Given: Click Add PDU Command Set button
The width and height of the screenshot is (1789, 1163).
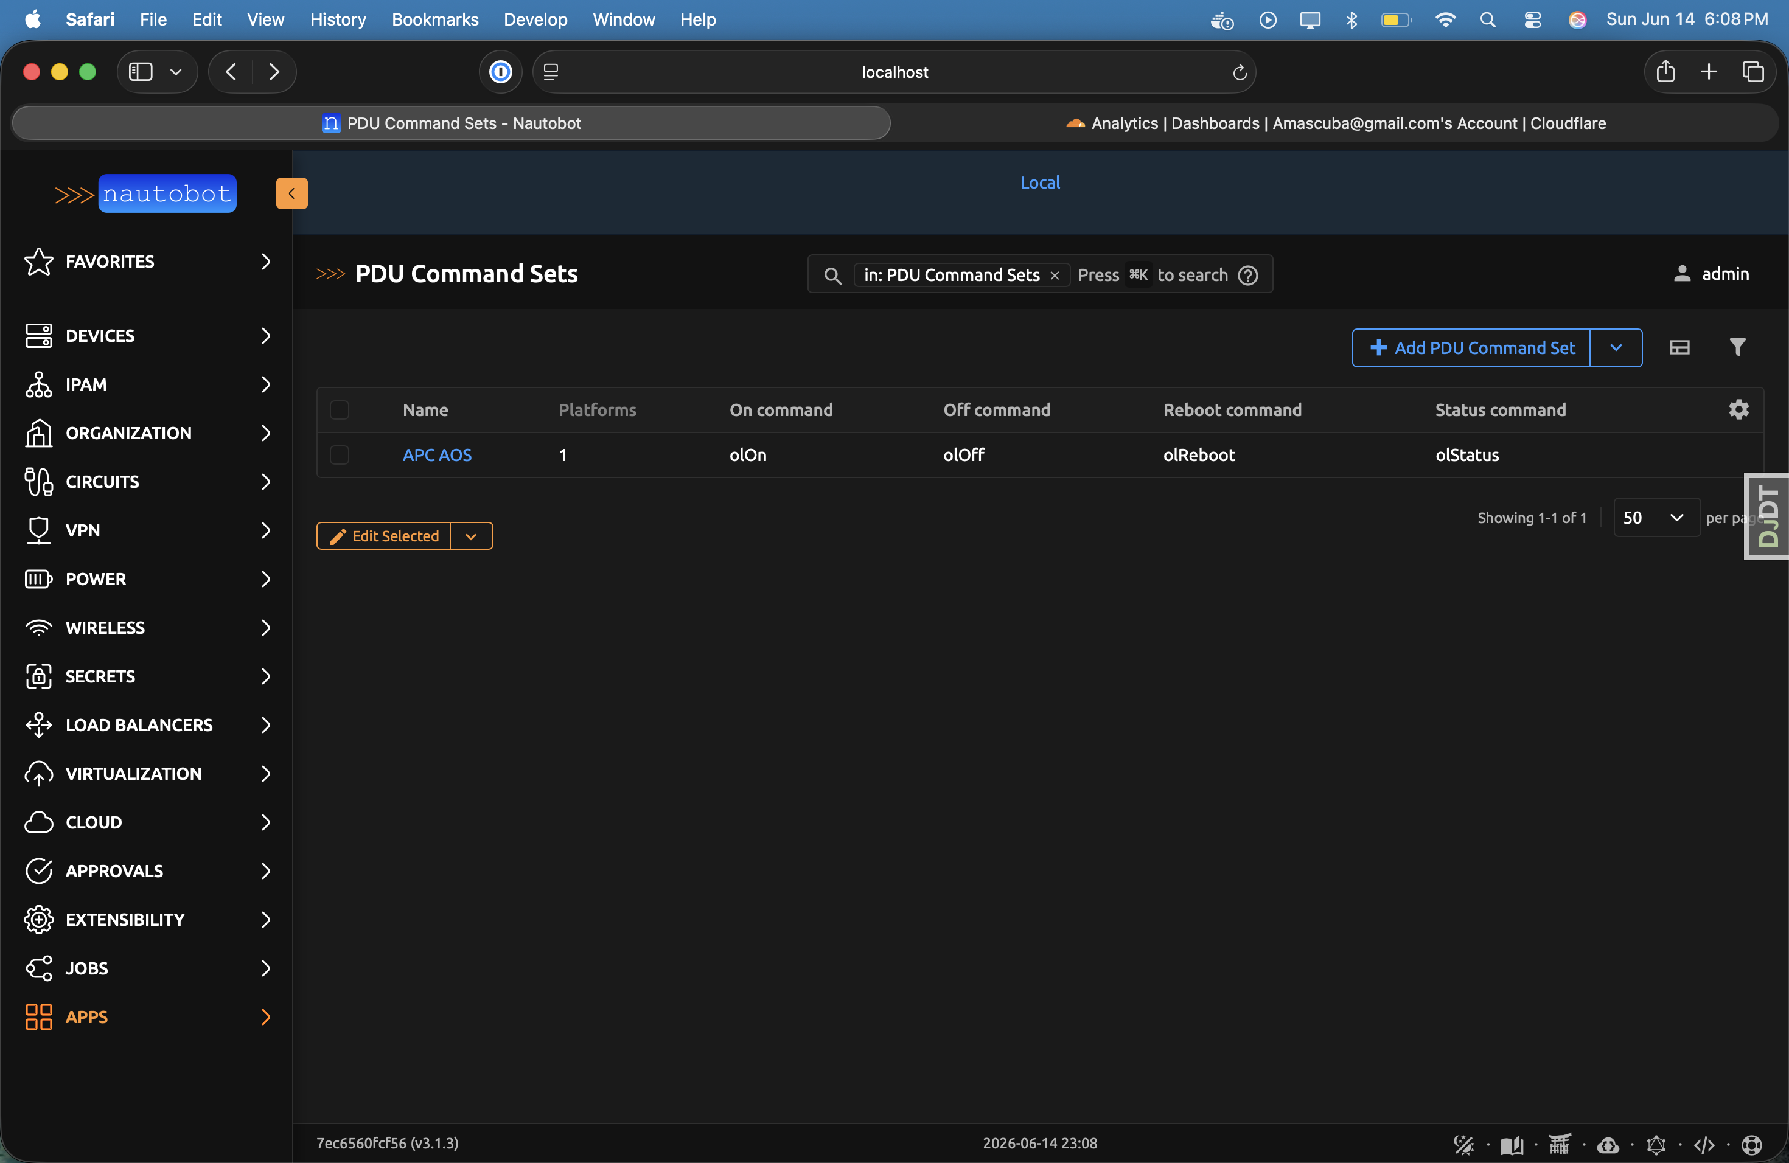Looking at the screenshot, I should 1472,347.
